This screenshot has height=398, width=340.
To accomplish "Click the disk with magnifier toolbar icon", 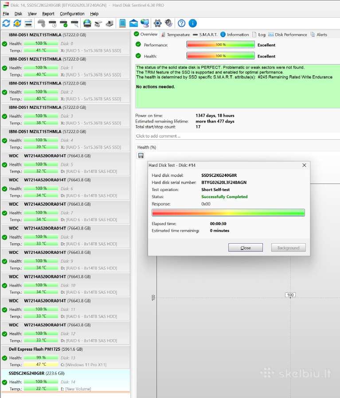I will 74,23.
